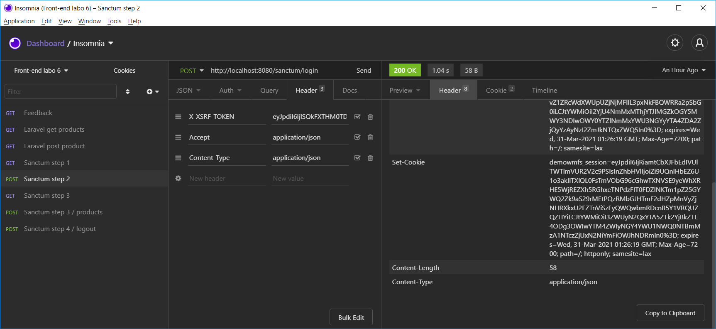
Task: Expand the An Hour Ago history dropdown
Action: pyautogui.click(x=684, y=70)
